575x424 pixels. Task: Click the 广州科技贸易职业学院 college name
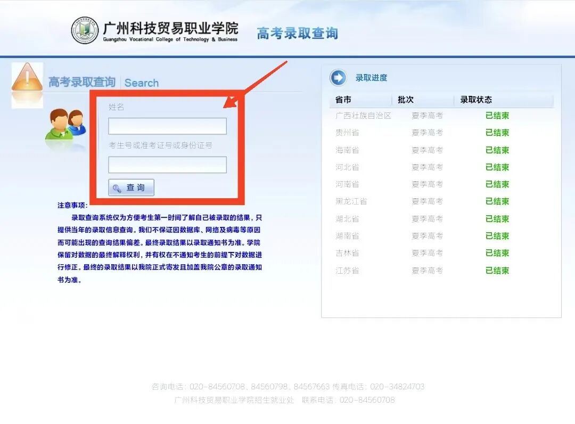coord(170,28)
